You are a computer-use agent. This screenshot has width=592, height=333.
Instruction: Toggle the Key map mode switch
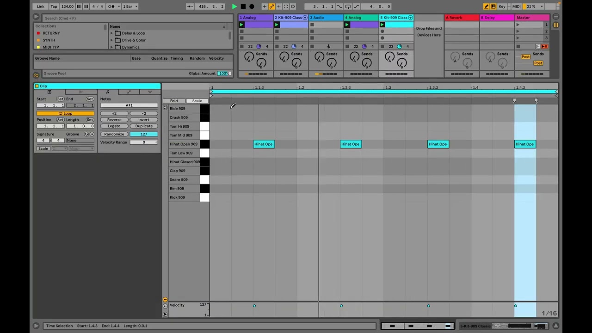[502, 6]
